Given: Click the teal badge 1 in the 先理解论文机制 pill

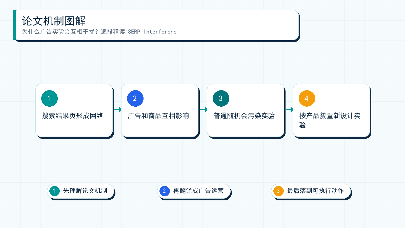Looking at the screenshot, I should (54, 191).
